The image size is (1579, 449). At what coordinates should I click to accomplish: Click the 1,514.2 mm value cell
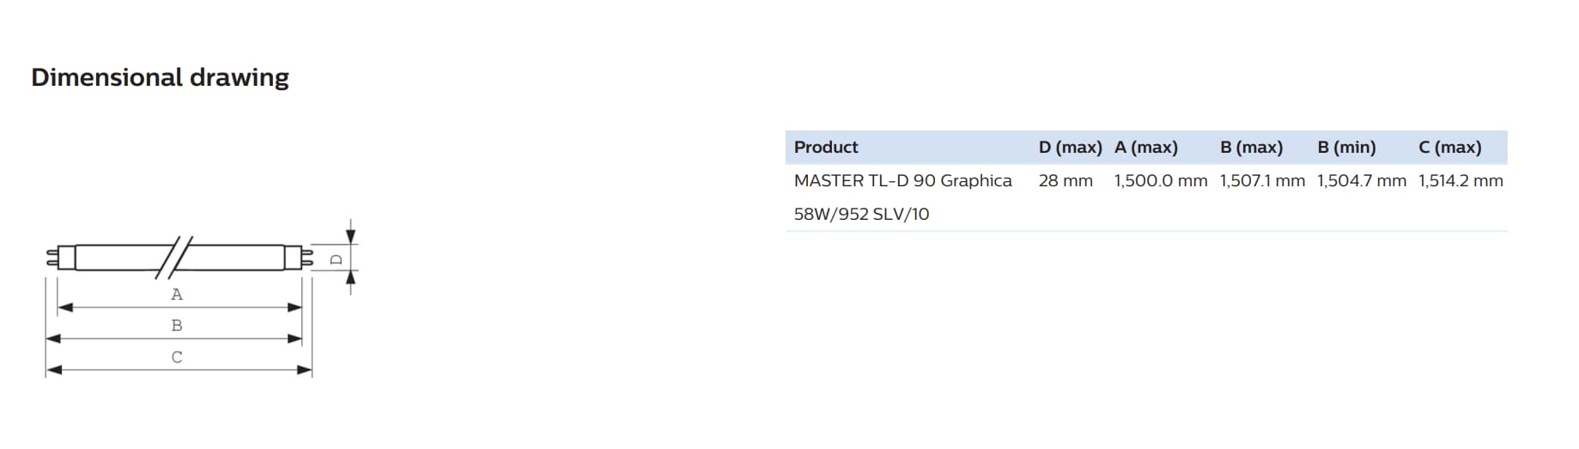[1461, 180]
